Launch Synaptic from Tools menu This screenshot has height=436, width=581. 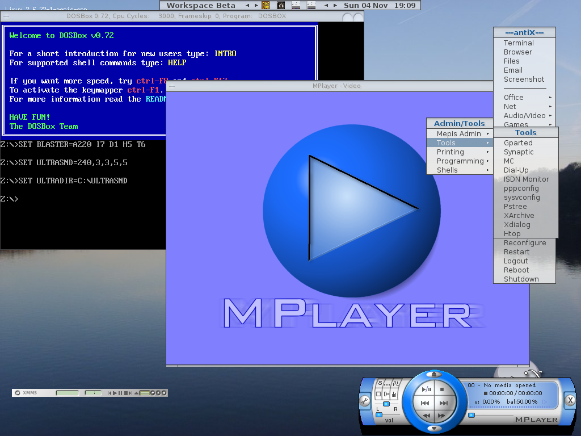tap(526, 152)
